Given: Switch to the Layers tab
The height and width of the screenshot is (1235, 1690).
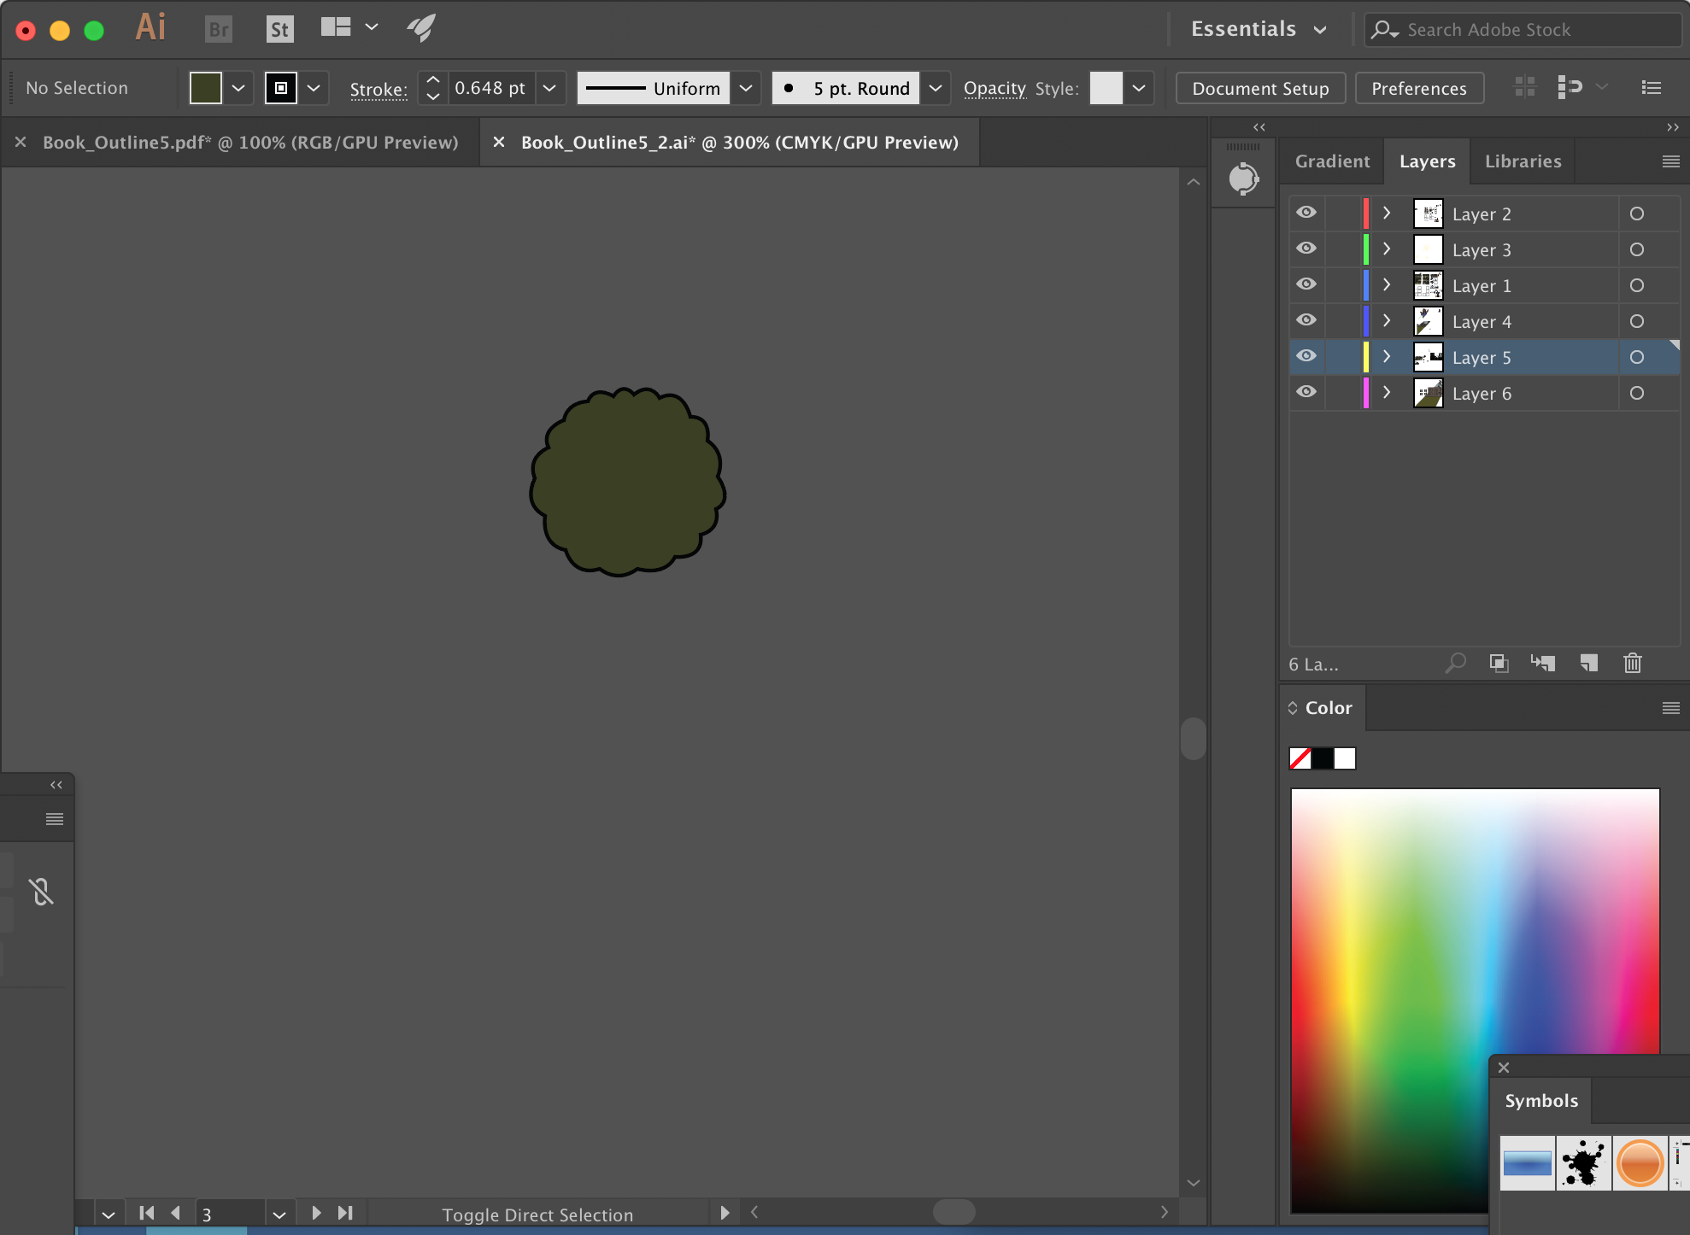Looking at the screenshot, I should tap(1427, 161).
